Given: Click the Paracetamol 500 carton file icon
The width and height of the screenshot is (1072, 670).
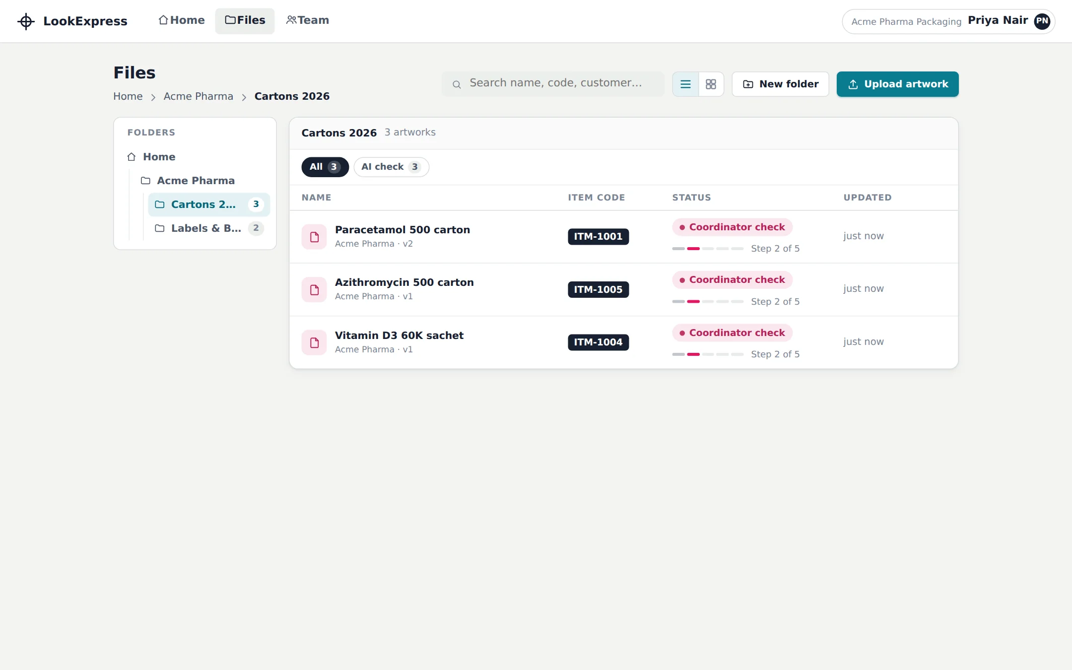Looking at the screenshot, I should click(x=314, y=237).
